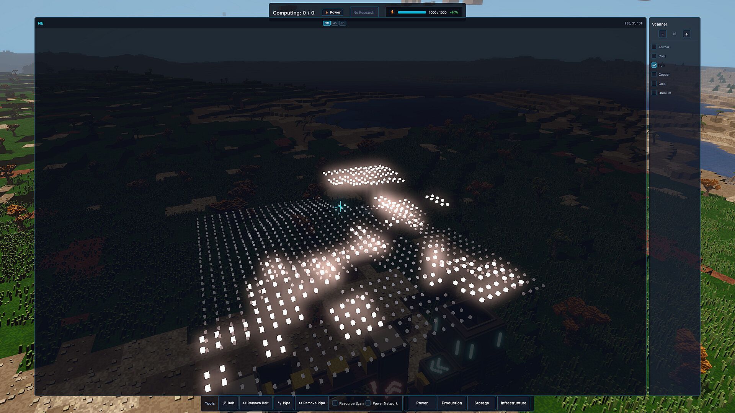Check the Copper scanner checkbox

[654, 75]
